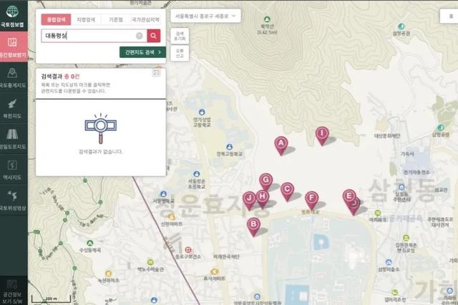Click the 간편지도 검색 button
Screen dimensions: 458x305
(x=142, y=52)
